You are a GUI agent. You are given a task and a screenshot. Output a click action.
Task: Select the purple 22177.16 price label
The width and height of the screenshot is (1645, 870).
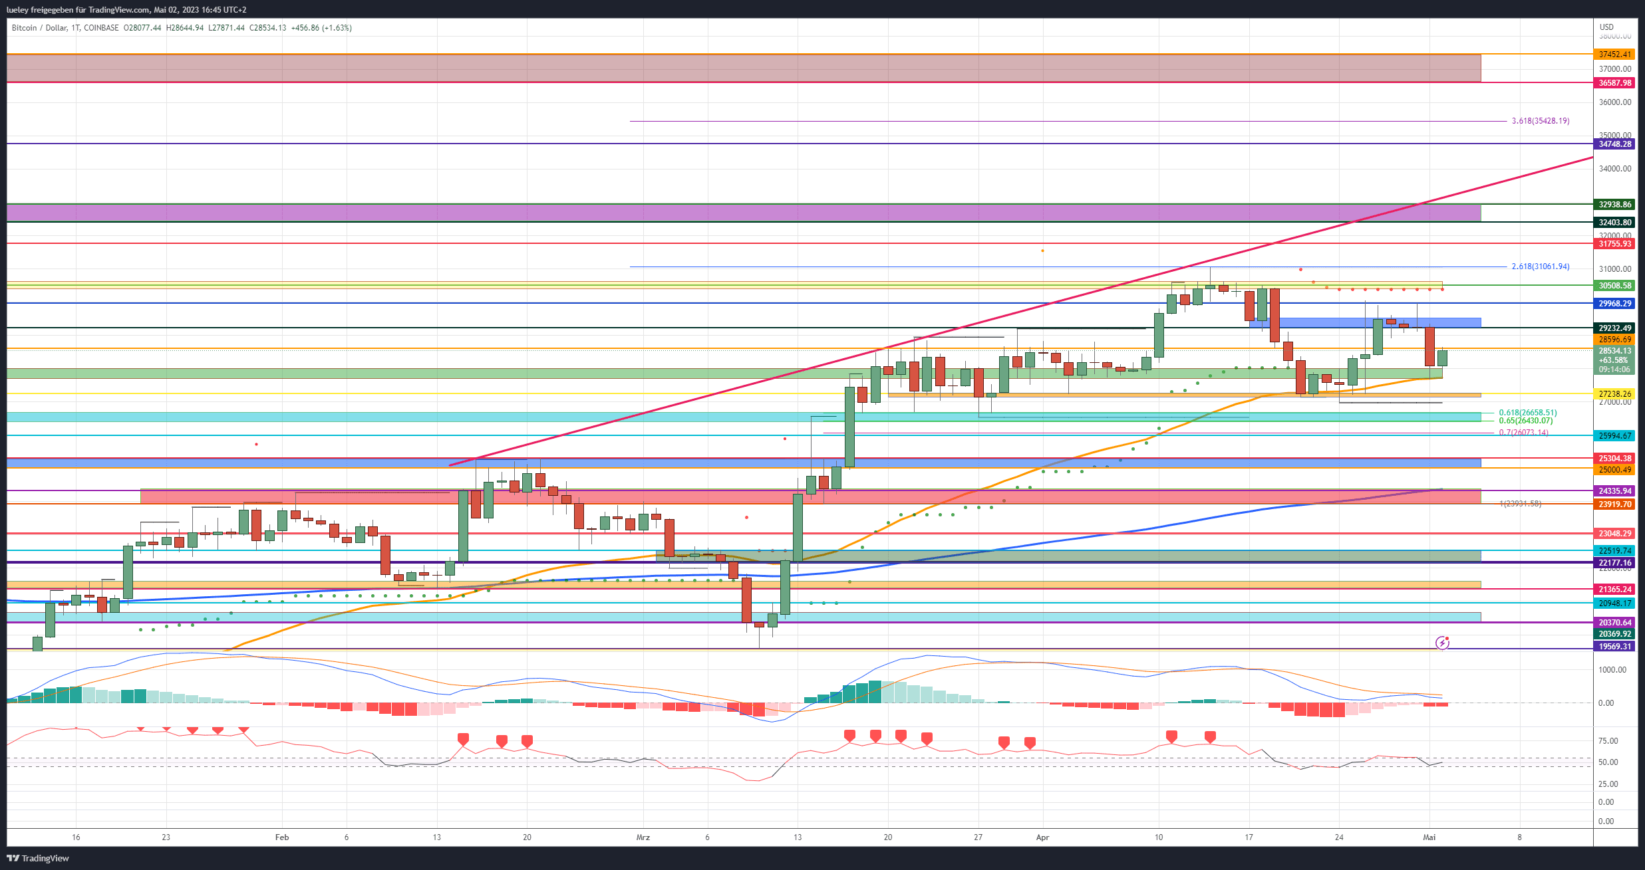pos(1614,563)
